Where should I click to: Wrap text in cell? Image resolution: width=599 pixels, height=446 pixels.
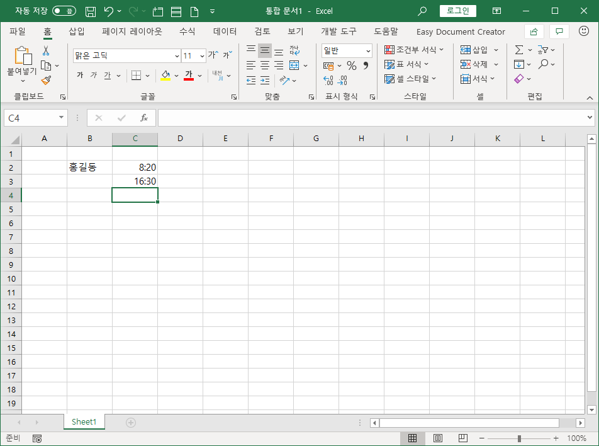click(x=294, y=50)
